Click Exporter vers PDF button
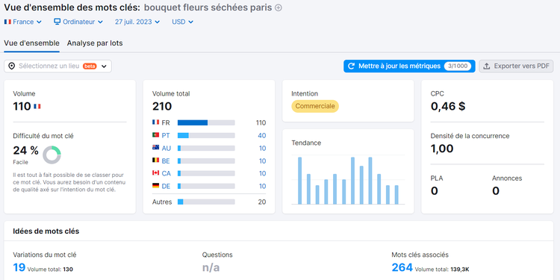Screen dimensions: 560x280 pyautogui.click(x=516, y=66)
